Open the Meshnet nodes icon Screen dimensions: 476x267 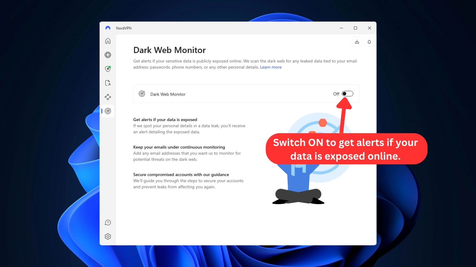click(108, 97)
